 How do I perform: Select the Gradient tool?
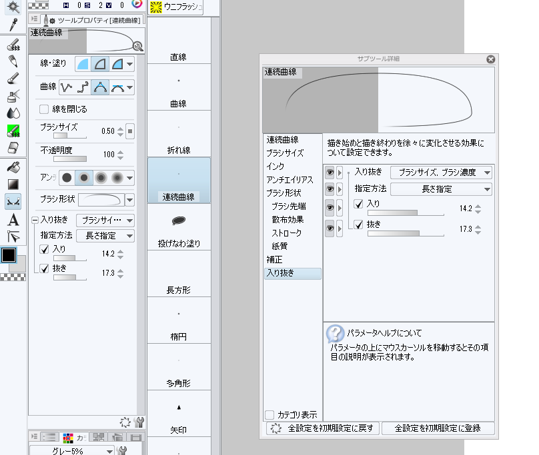[13, 183]
